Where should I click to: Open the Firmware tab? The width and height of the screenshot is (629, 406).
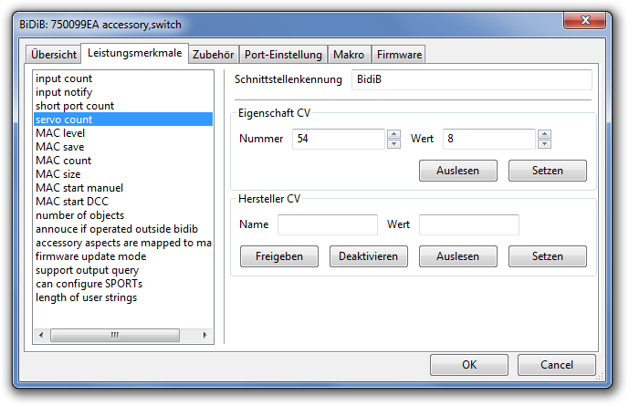399,55
